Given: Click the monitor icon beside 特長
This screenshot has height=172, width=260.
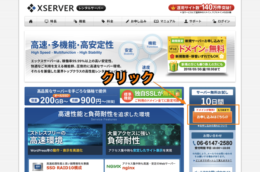Looking at the screenshot, I should 47,21.
